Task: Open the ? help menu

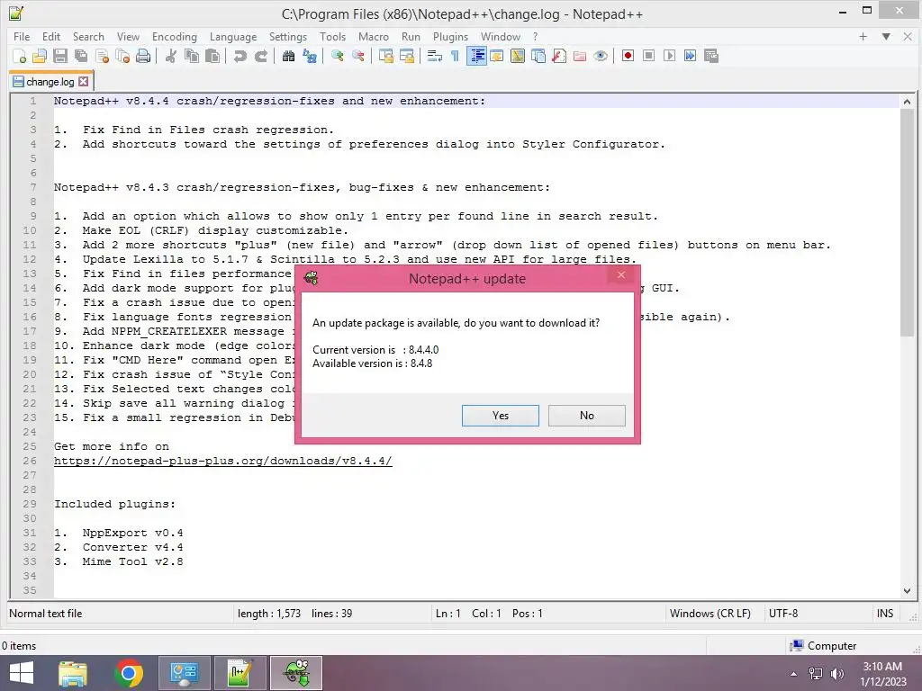Action: 535,36
